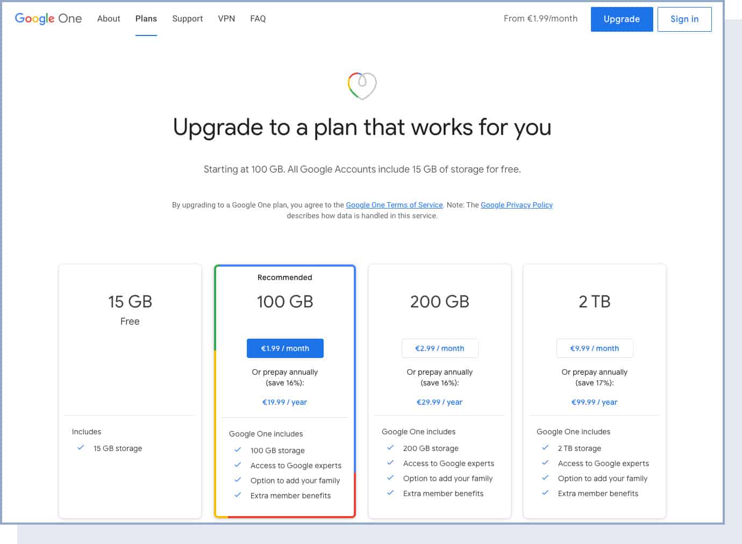Image resolution: width=742 pixels, height=544 pixels.
Task: Choose the €29.99 / year option
Action: [x=439, y=402]
